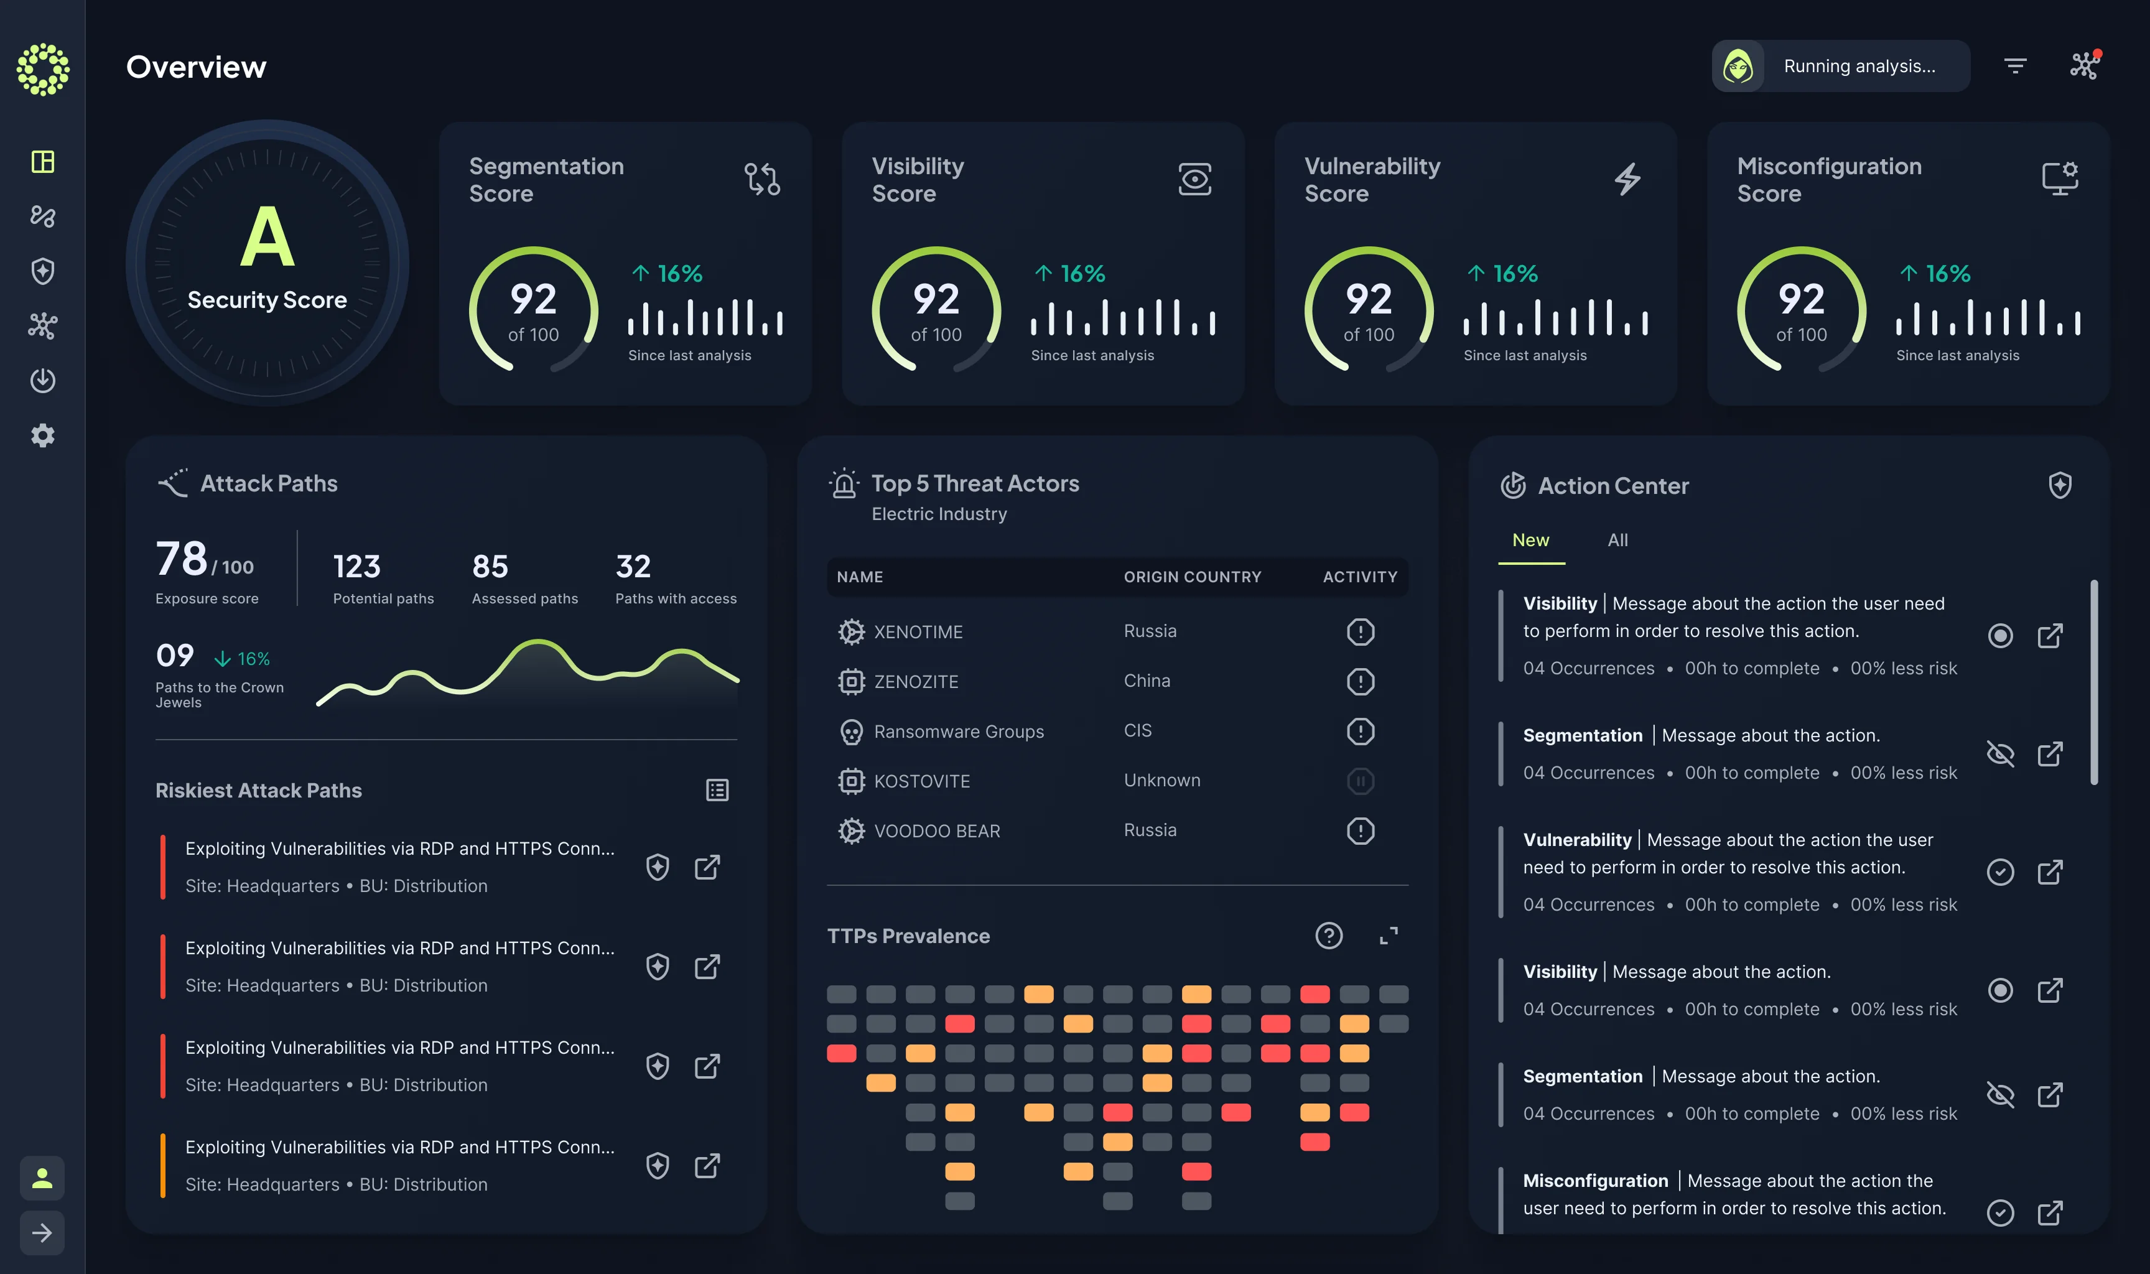The height and width of the screenshot is (1274, 2150).
Task: Click the Vulnerability Score lightning icon
Action: point(1627,179)
